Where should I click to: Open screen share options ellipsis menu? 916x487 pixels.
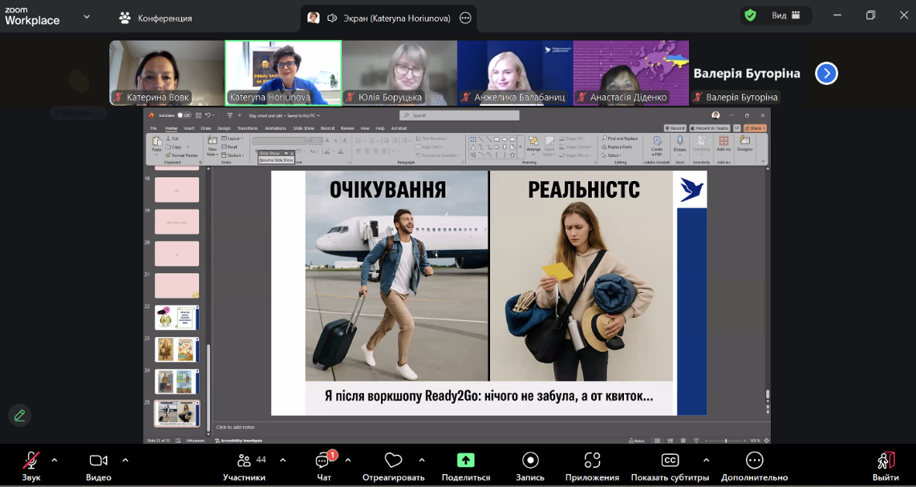pyautogui.click(x=464, y=18)
